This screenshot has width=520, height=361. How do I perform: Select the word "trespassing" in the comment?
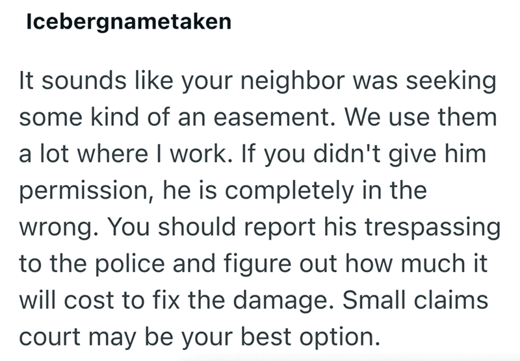point(433,228)
